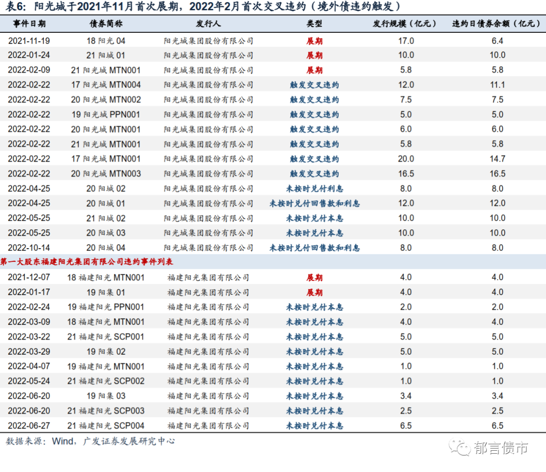Select bond 19 阳集 02
Viewport: 546px width, 472px height.
[106, 352]
